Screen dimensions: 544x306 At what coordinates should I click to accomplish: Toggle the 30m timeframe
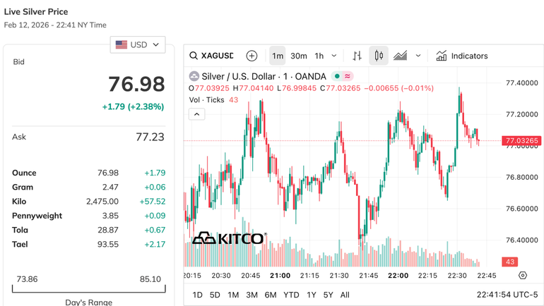click(x=299, y=56)
